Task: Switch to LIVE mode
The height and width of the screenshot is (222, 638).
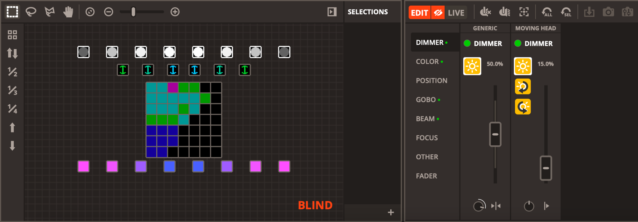Action: [x=456, y=13]
